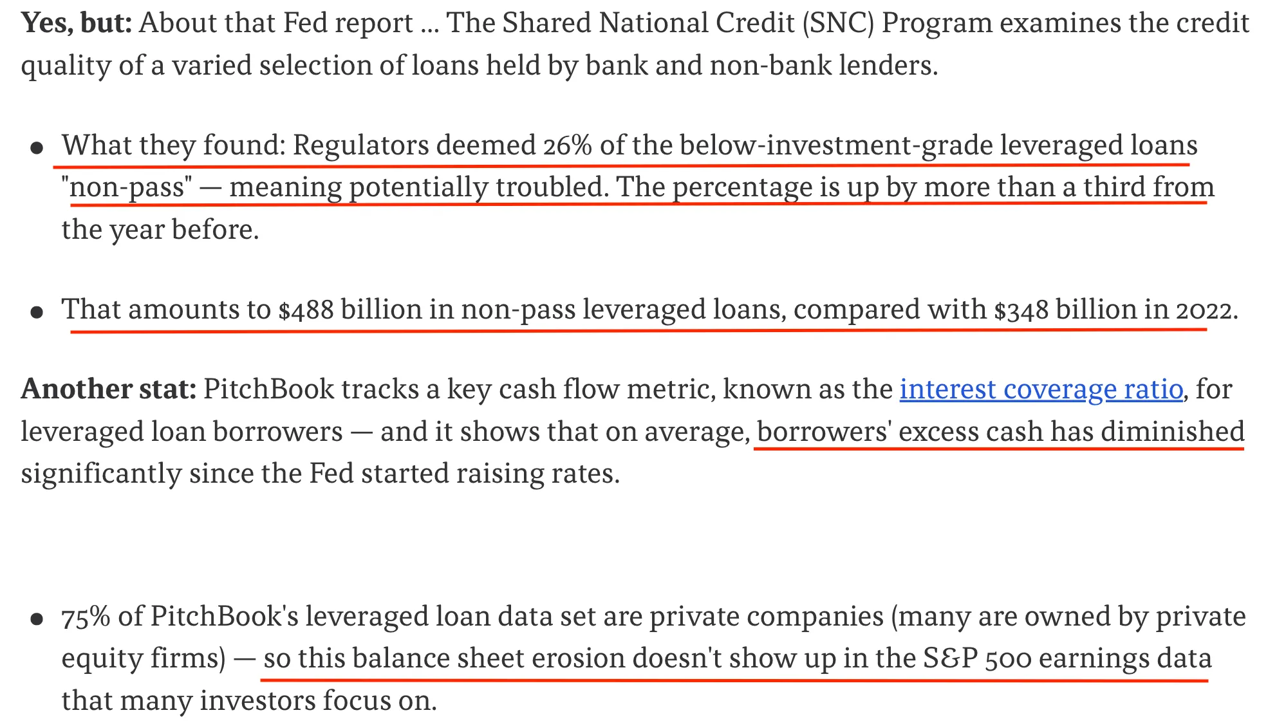This screenshot has width=1286, height=726.
Task: Open the interest coverage ratio link
Action: (1041, 389)
